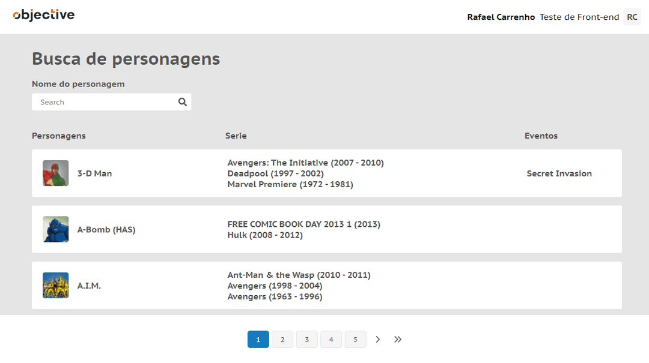Go to page 4

(331, 340)
